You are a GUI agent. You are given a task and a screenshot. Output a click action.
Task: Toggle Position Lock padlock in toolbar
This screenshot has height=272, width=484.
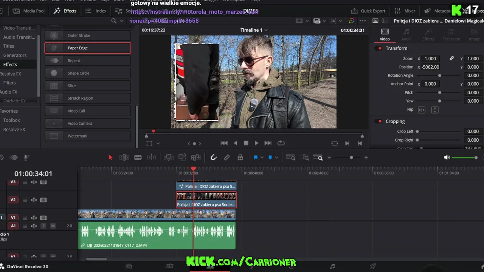240,158
